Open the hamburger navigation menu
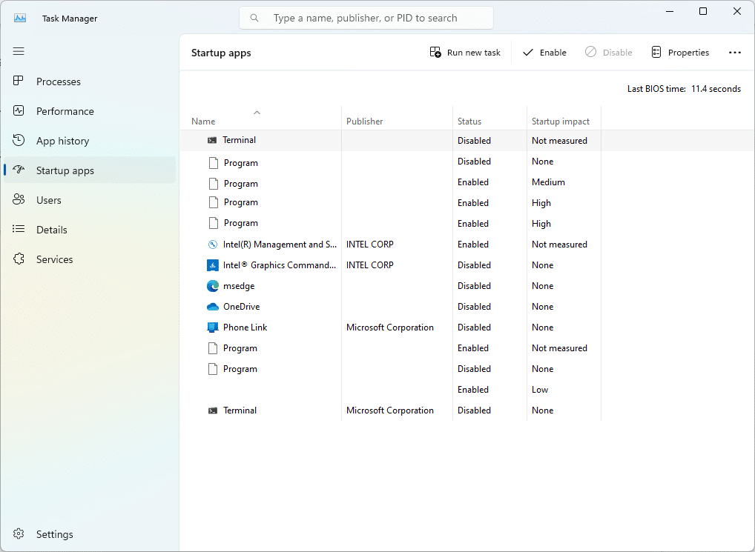This screenshot has width=755, height=552. coord(19,51)
